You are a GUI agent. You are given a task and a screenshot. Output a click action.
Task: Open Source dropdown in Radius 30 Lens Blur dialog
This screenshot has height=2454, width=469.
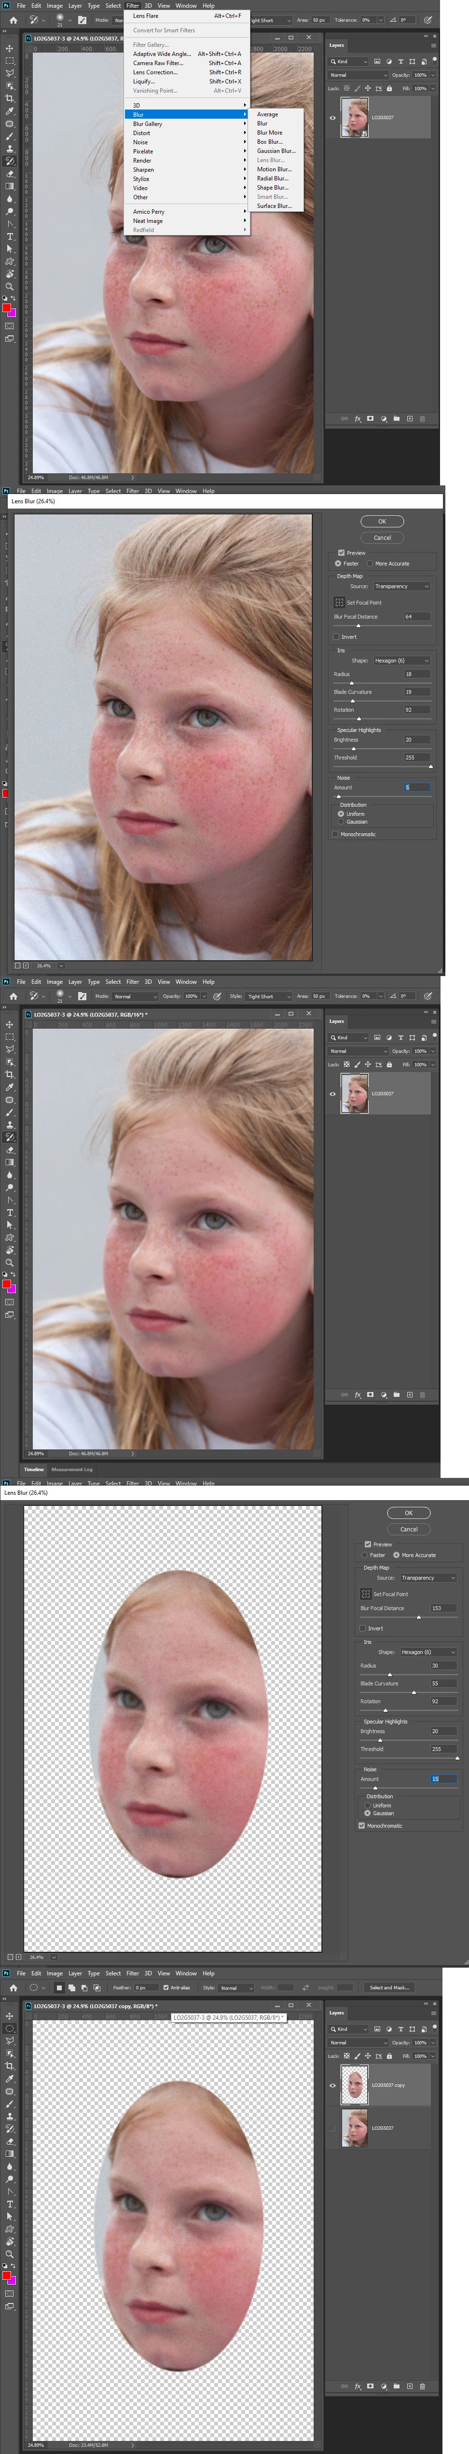click(x=428, y=1579)
